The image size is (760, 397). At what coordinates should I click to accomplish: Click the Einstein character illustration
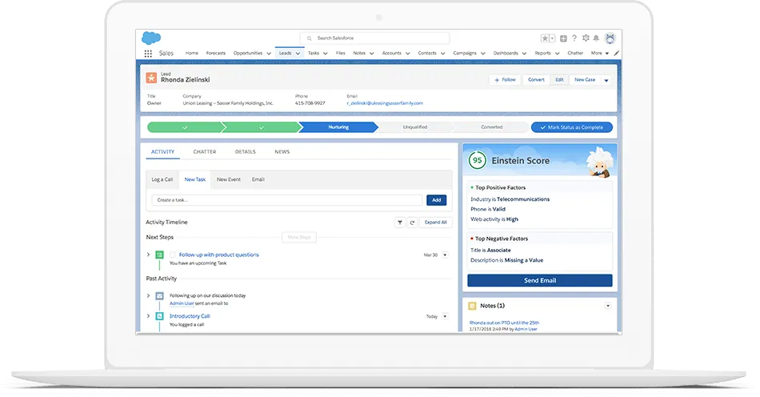(599, 162)
